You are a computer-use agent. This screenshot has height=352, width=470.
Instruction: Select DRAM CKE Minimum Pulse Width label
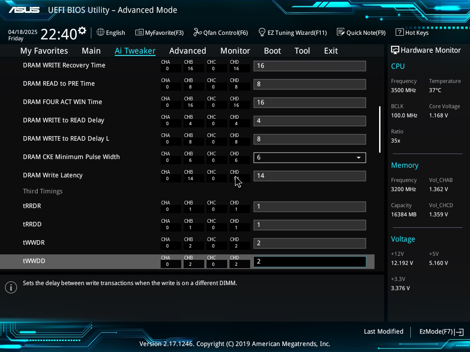tap(71, 157)
